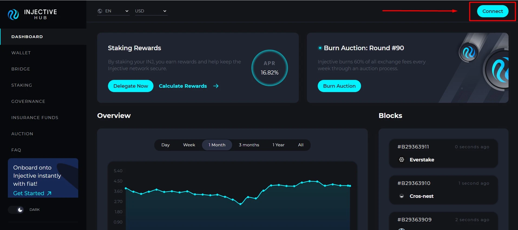The width and height of the screenshot is (518, 230).
Task: Click the globe language icon
Action: 100,11
